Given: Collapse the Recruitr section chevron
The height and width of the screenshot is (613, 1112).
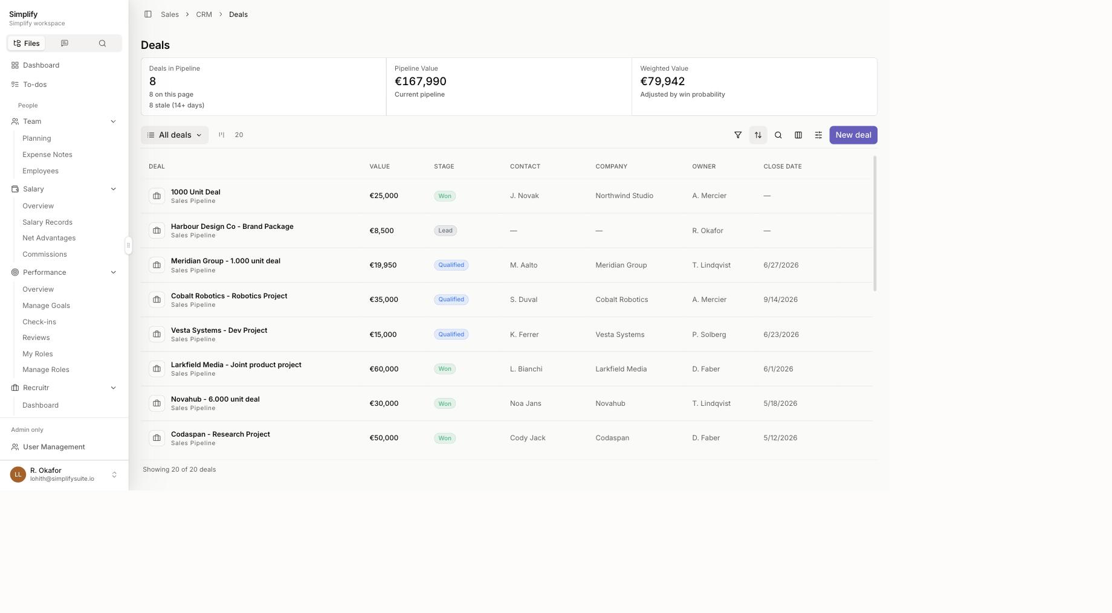Looking at the screenshot, I should point(113,388).
